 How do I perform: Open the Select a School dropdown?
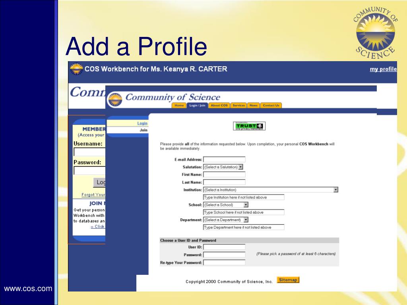226,205
